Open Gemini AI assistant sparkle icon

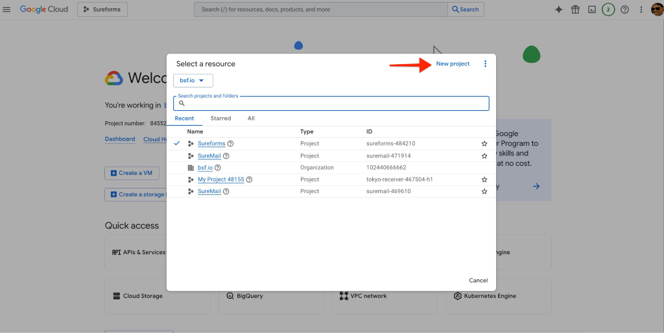pos(558,10)
